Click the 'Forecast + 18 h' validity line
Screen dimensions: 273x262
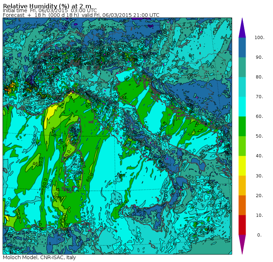point(81,15)
